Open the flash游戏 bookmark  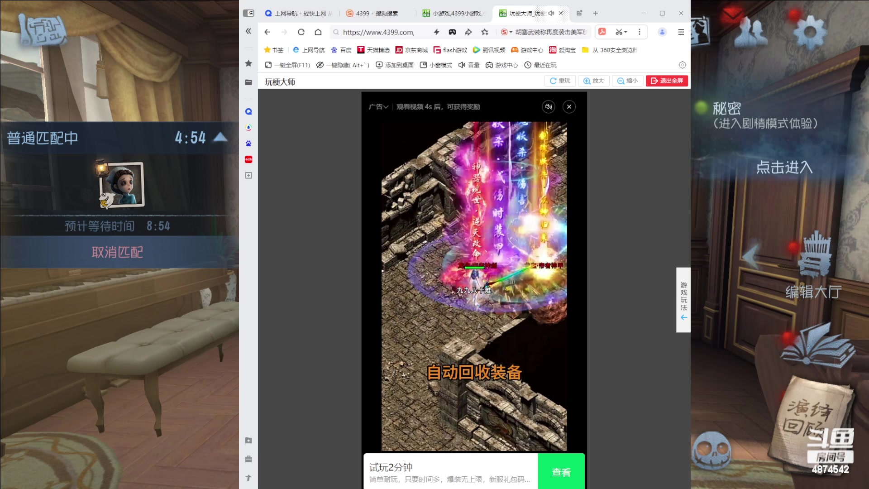[450, 50]
